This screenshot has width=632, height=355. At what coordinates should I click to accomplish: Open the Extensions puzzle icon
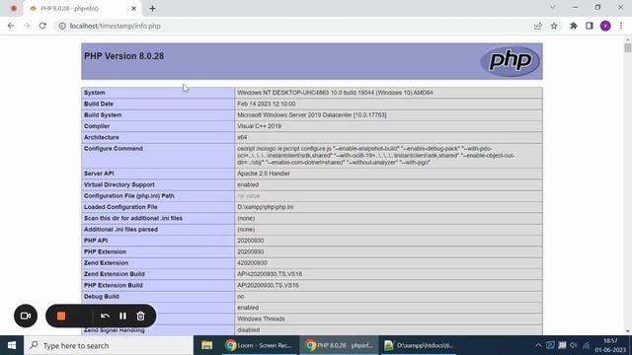click(x=573, y=26)
